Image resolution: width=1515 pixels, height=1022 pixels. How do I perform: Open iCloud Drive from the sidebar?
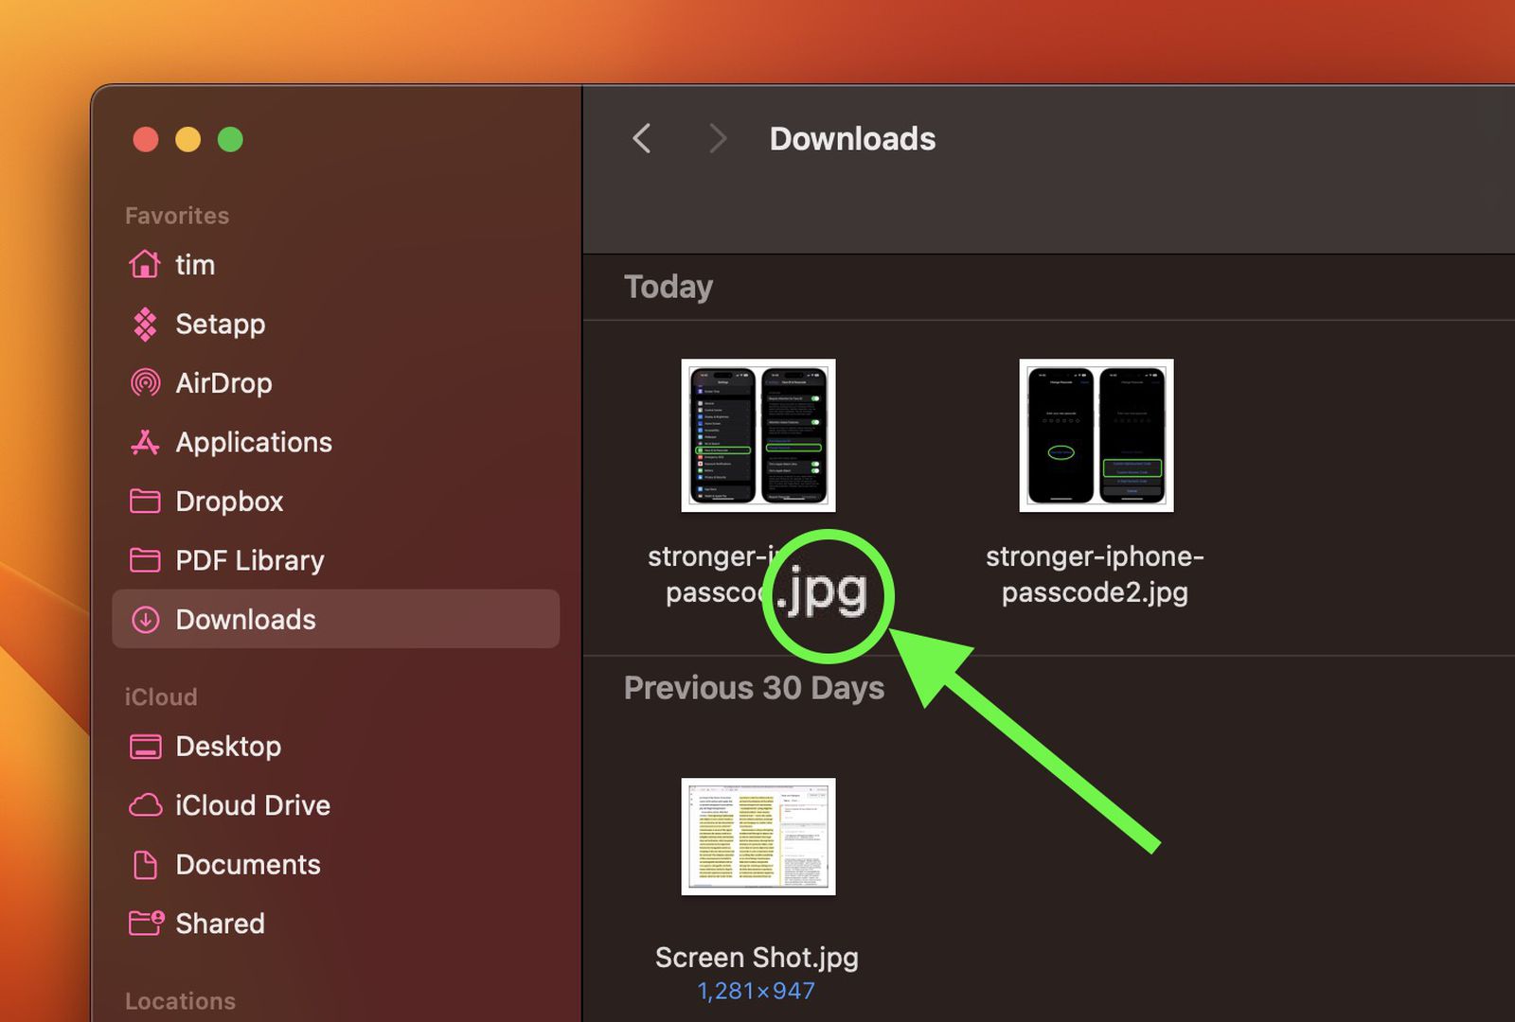pyautogui.click(x=252, y=805)
